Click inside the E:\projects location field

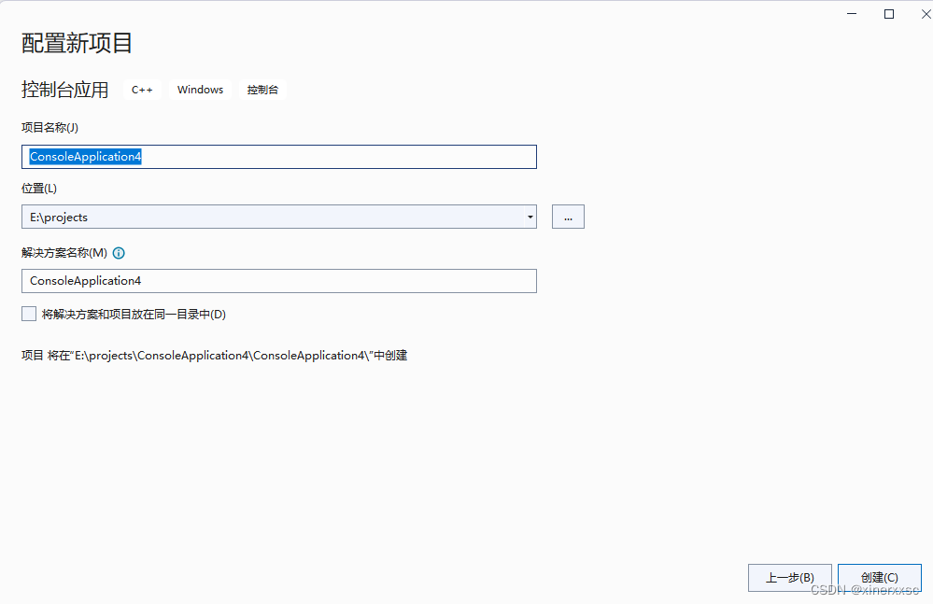click(x=271, y=216)
